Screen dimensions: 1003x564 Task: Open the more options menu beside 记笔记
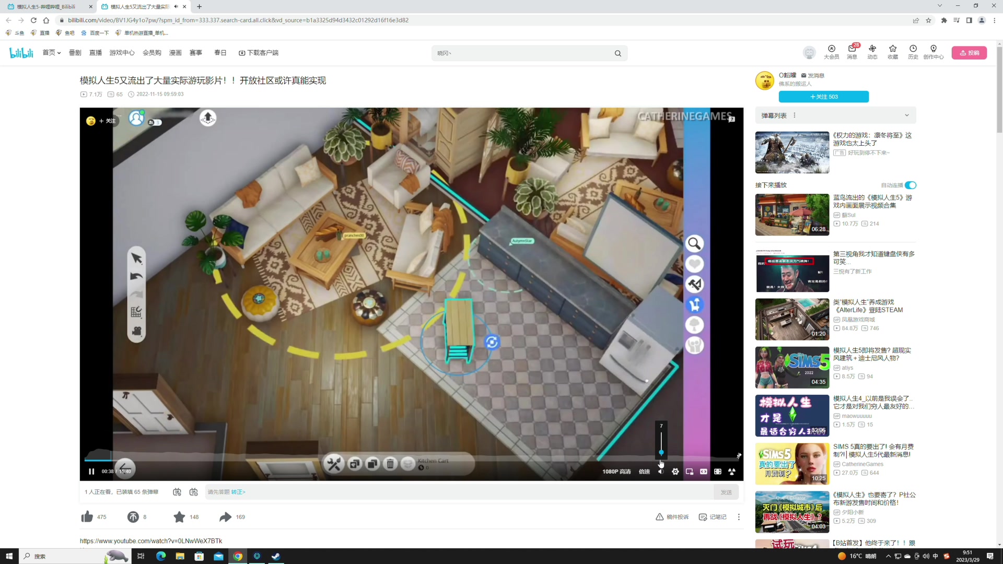click(739, 517)
